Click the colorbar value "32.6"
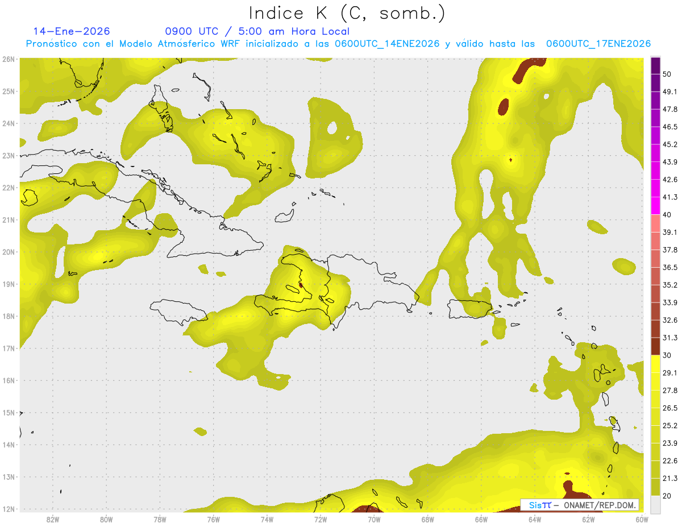The height and width of the screenshot is (527, 682). [670, 320]
